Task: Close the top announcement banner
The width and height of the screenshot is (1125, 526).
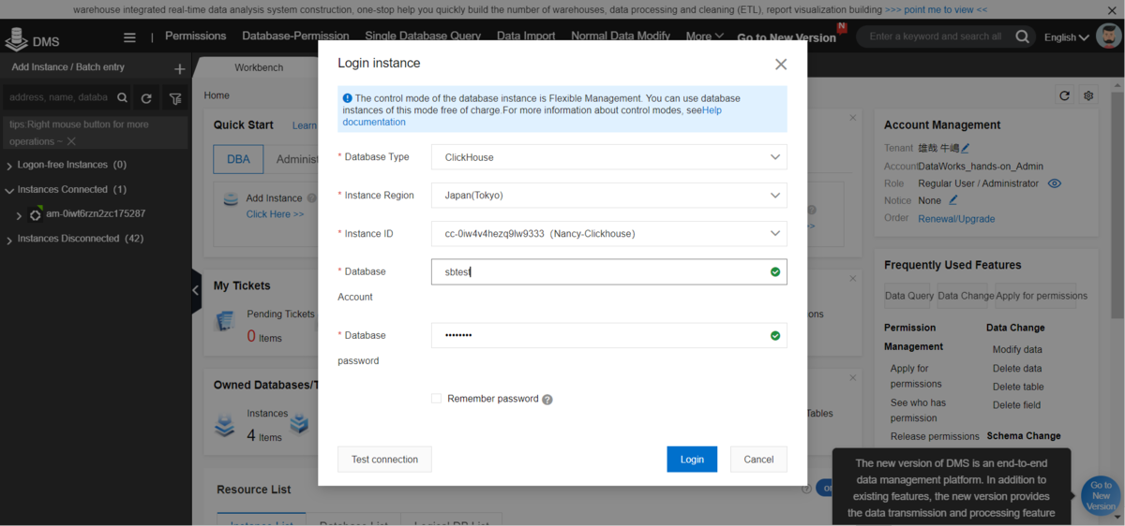Action: coord(1112,10)
